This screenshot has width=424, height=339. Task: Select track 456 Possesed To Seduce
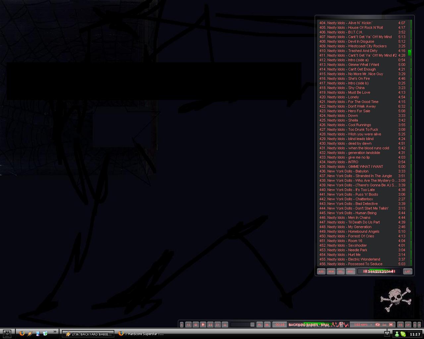click(x=362, y=264)
